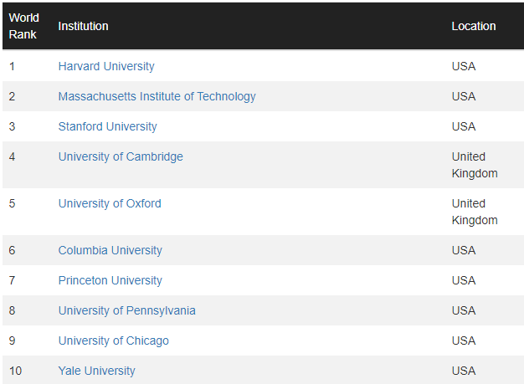Open University of Cambridge page
This screenshot has height=384, width=524.
(x=121, y=156)
